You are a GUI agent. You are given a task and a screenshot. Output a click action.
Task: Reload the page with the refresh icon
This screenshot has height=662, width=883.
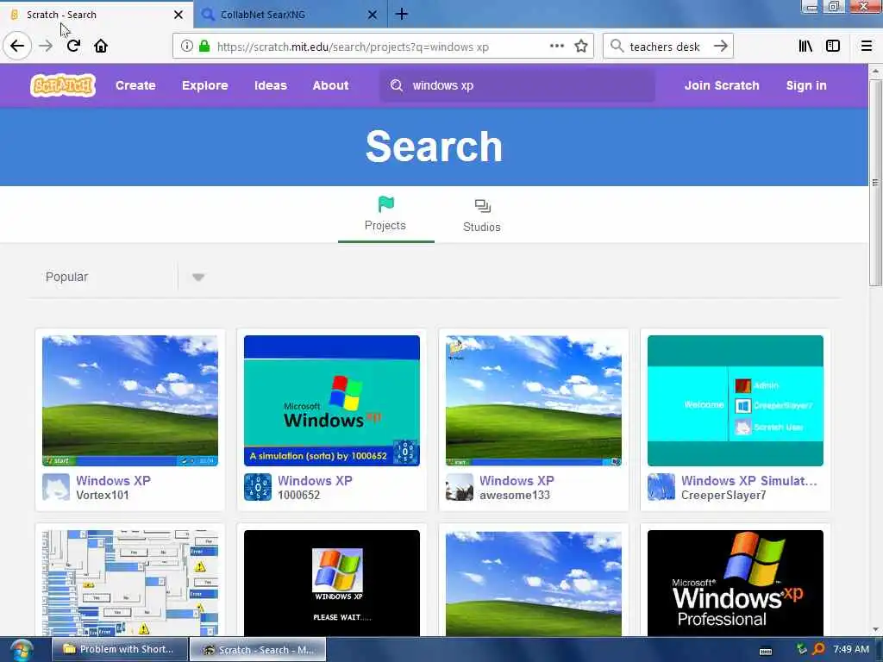(73, 46)
